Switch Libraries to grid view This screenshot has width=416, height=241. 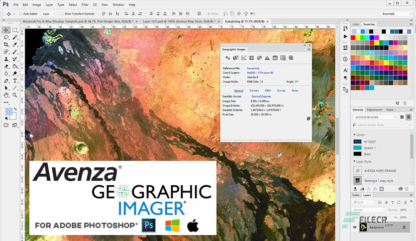(x=402, y=117)
